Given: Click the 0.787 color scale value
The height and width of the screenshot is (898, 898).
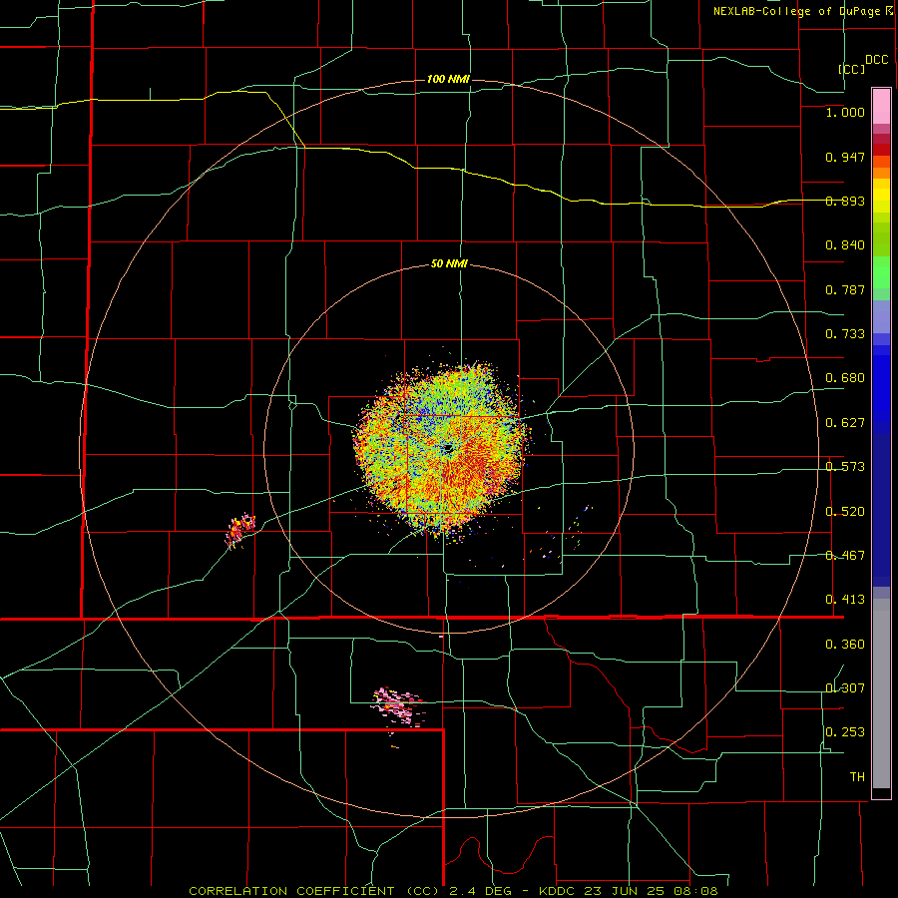Looking at the screenshot, I should click(x=845, y=289).
